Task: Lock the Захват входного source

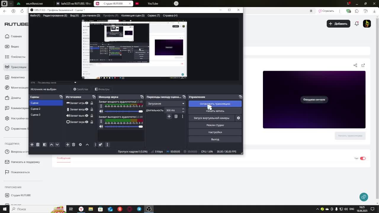Action: [92, 109]
